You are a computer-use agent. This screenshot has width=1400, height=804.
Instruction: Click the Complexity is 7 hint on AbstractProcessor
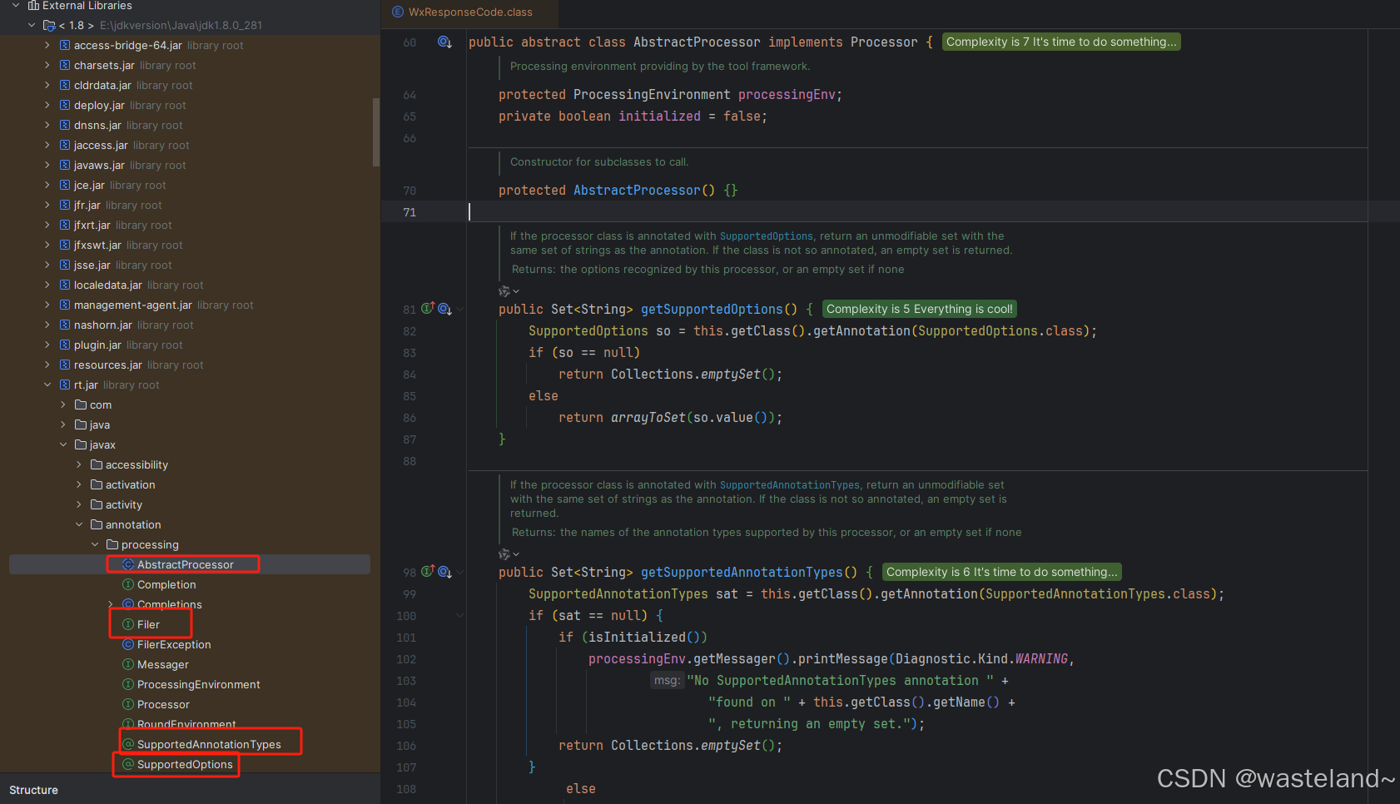point(1061,42)
